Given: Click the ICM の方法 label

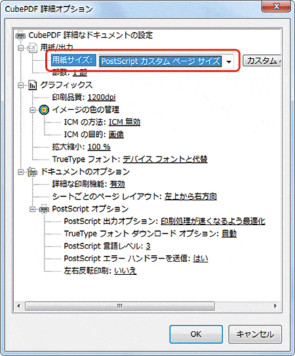Looking at the screenshot, I should 85,122.
